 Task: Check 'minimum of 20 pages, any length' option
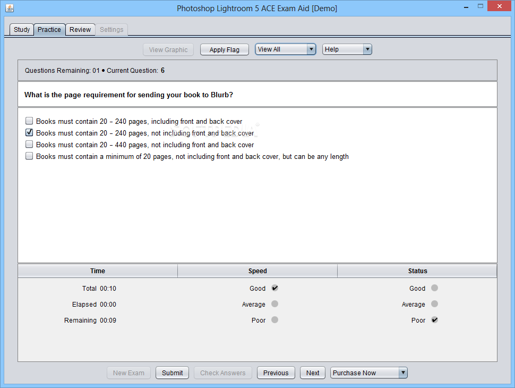29,156
